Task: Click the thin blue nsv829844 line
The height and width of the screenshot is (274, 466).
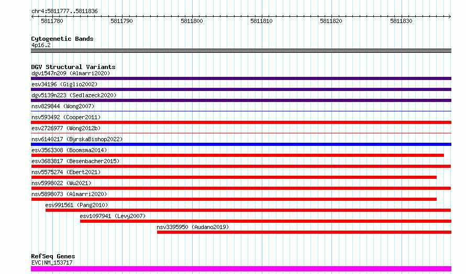Action: click(241, 111)
